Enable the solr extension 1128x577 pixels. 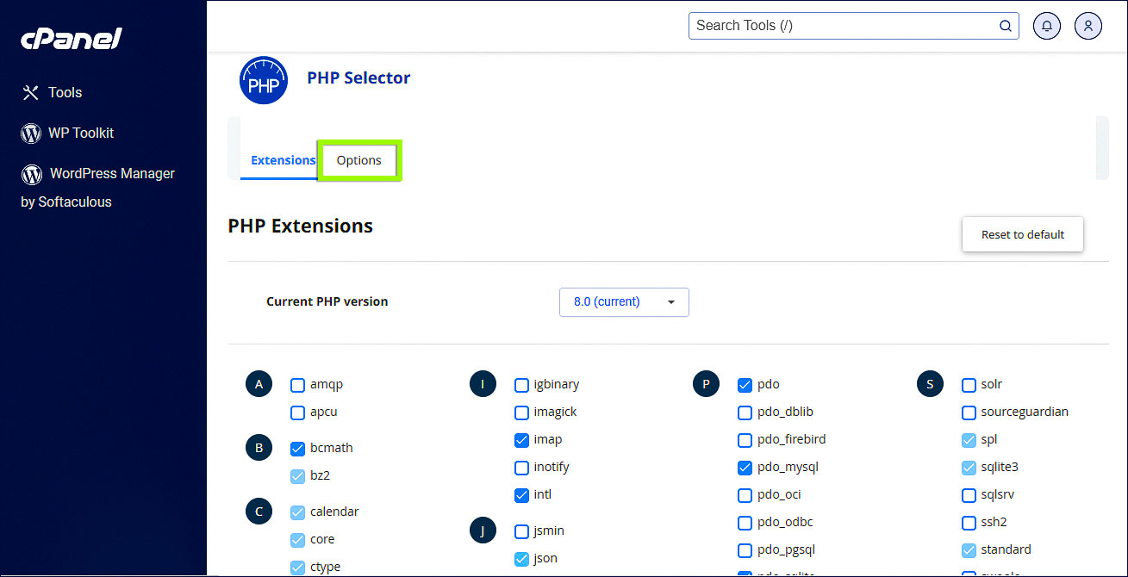[969, 385]
